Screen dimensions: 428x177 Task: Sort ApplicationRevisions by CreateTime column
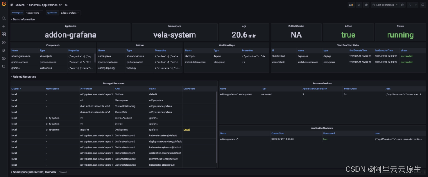tap(277, 133)
